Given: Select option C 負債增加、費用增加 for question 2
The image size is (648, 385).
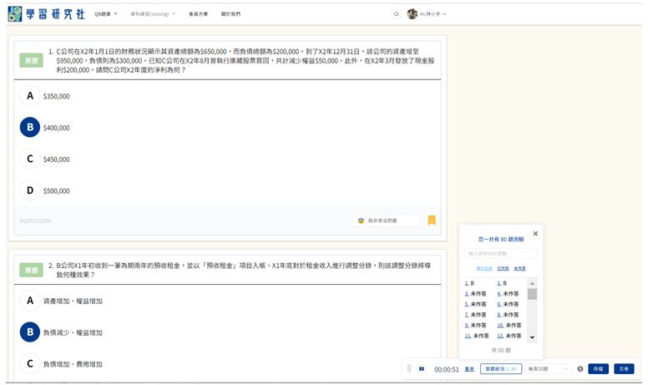Looking at the screenshot, I should tap(30, 363).
